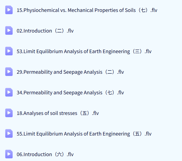Click video icon for 55.Limit Equilibrium Analysis

coord(9,134)
